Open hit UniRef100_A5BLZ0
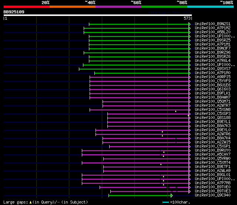This screenshot has height=205, width=237. coord(213,32)
